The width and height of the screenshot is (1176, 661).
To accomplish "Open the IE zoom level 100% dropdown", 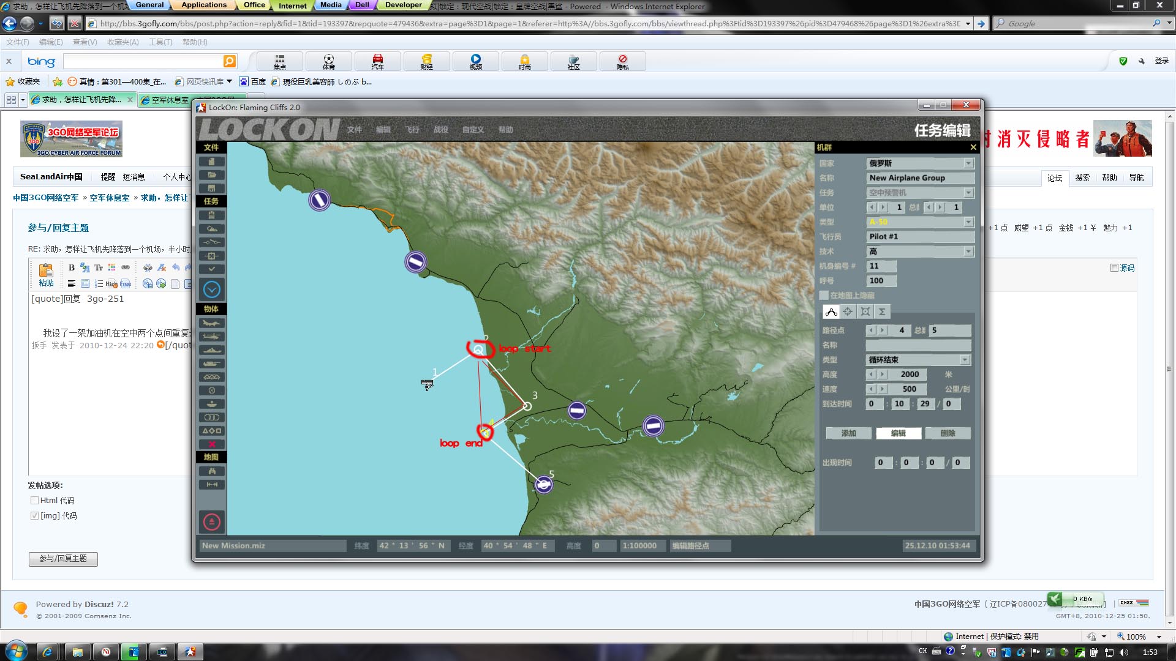I will coord(1159,637).
